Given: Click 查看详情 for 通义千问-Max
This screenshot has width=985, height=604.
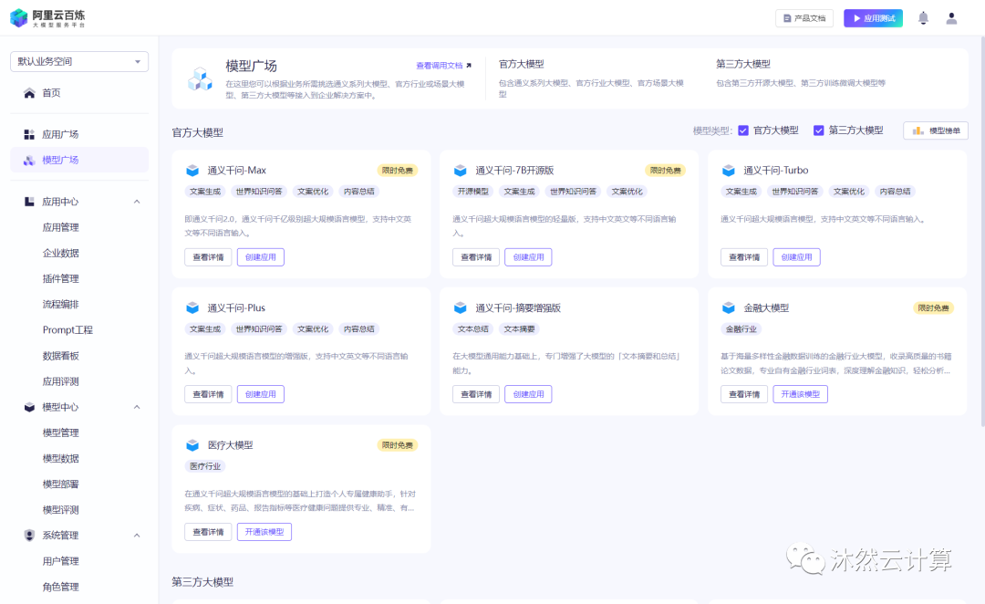Looking at the screenshot, I should pyautogui.click(x=208, y=257).
